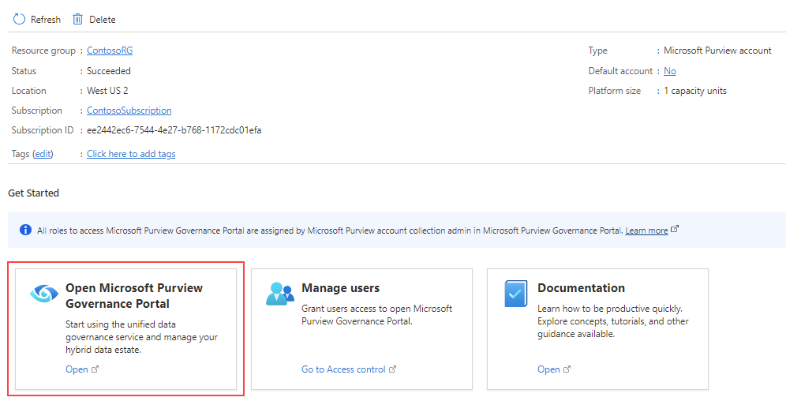Click the 'Open Microsoft Purview Governance Portal' heading

coord(134,296)
